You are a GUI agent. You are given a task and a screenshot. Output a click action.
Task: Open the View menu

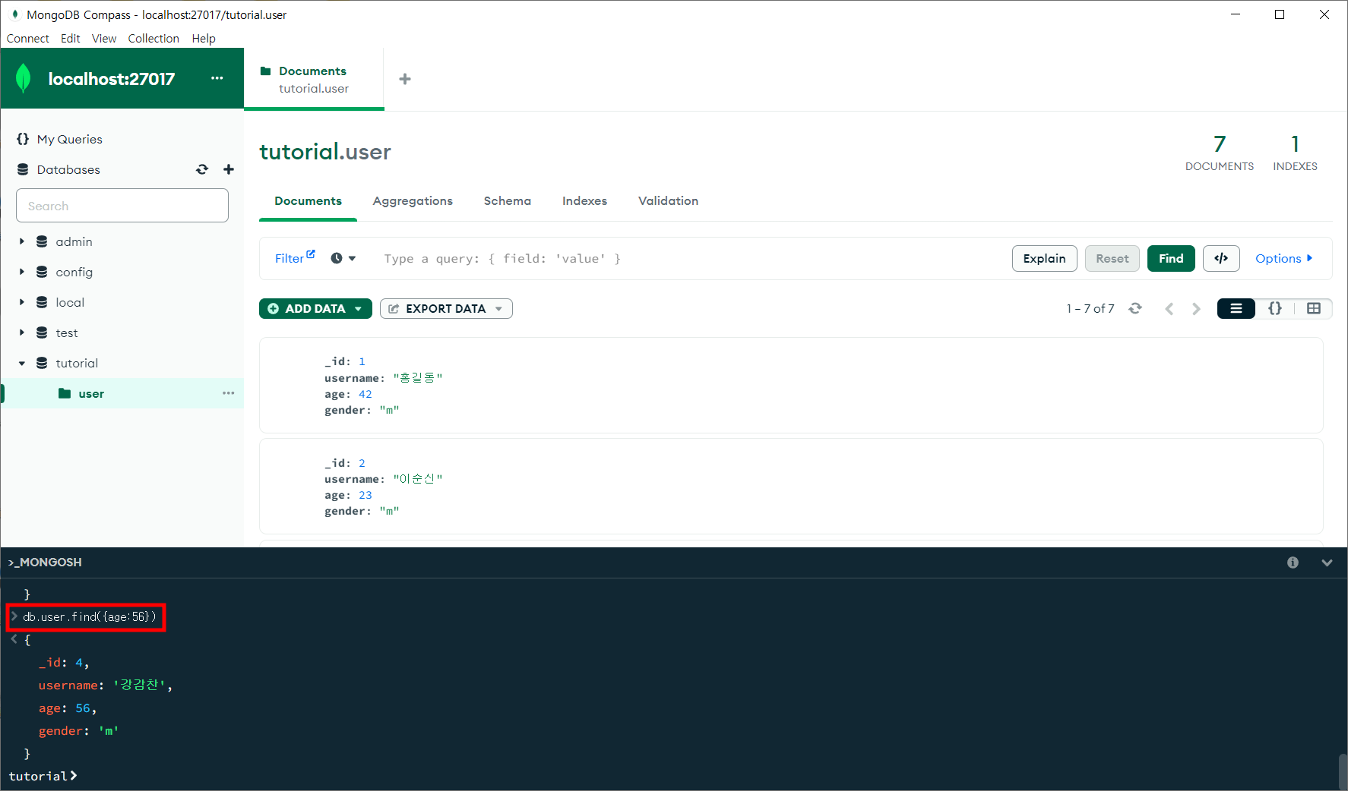coord(104,38)
